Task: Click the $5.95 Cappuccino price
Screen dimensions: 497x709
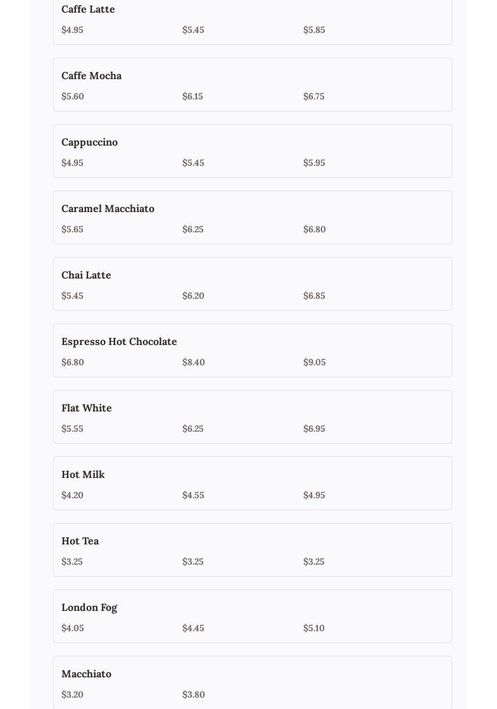Action: (x=314, y=163)
